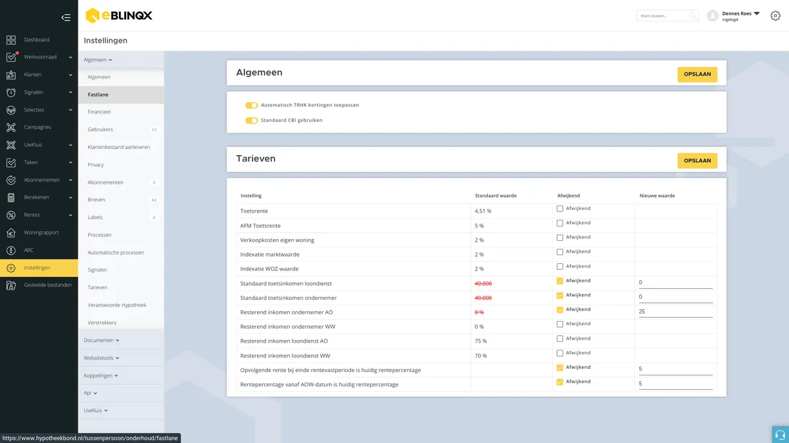Uncheck Afwijkend for Resterend inkomen ondernemer AO
Image resolution: width=789 pixels, height=443 pixels.
[560, 310]
